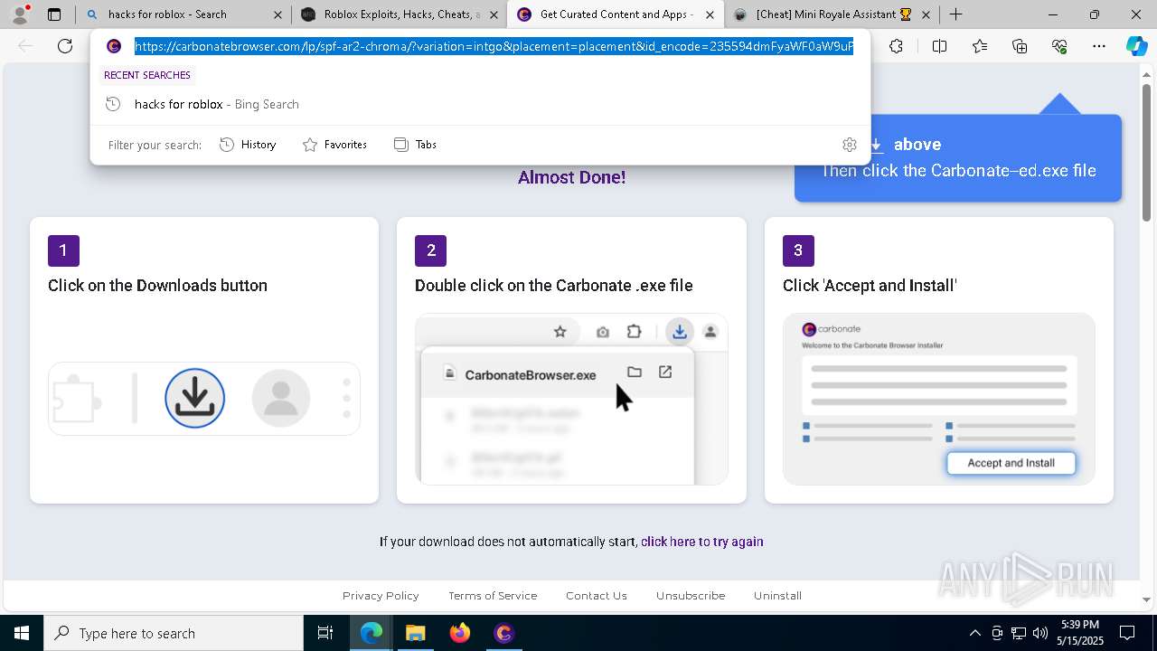The image size is (1157, 651).
Task: Click the page vertical scrollbar thumb
Action: pyautogui.click(x=1146, y=151)
